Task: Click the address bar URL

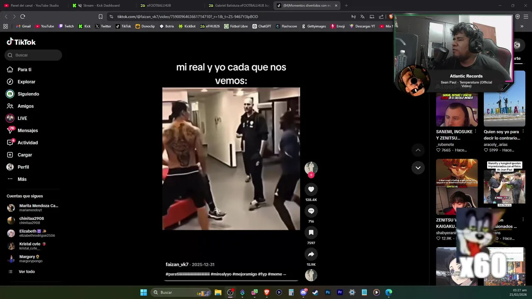Action: tap(187, 17)
